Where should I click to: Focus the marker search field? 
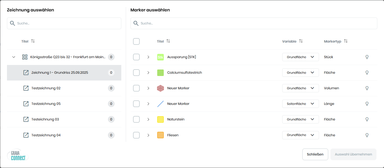point(254,23)
